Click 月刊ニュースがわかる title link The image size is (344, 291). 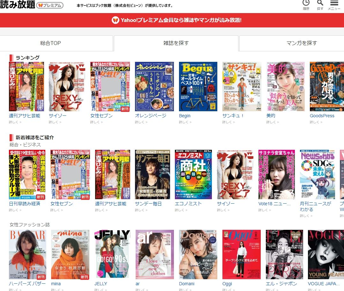point(316,207)
